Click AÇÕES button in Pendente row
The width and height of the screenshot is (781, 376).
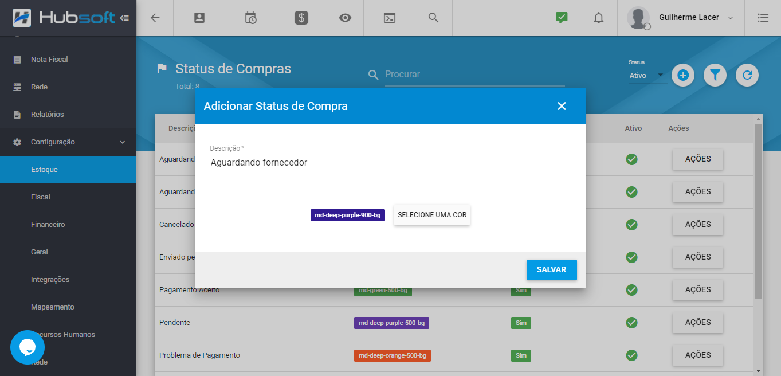click(x=698, y=323)
